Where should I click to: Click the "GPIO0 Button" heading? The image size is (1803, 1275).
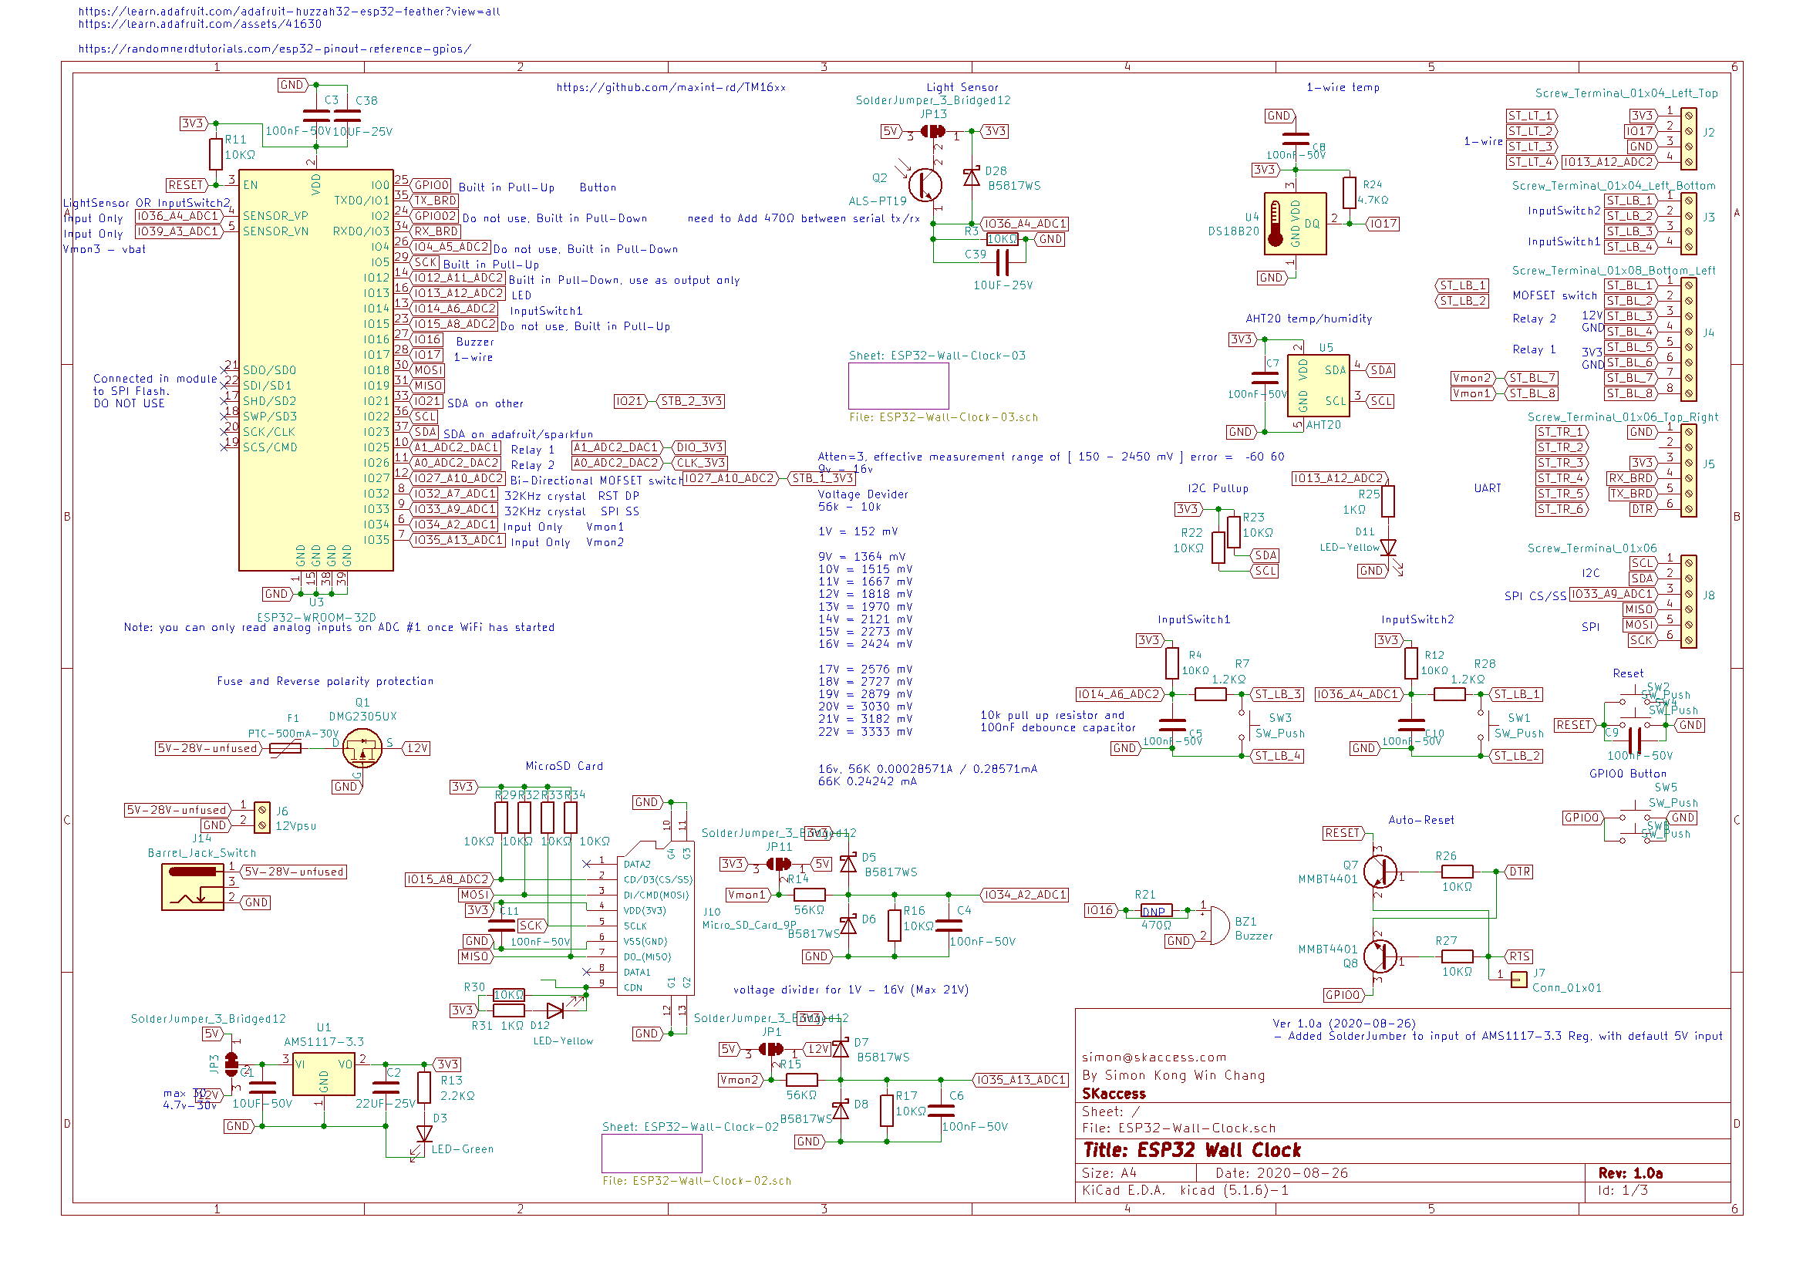[1627, 774]
